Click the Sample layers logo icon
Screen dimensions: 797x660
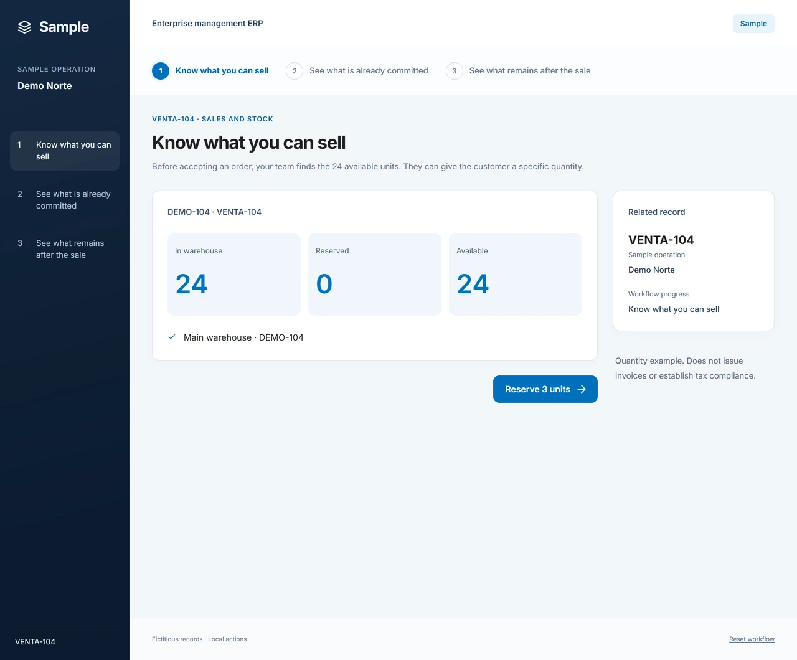coord(24,27)
